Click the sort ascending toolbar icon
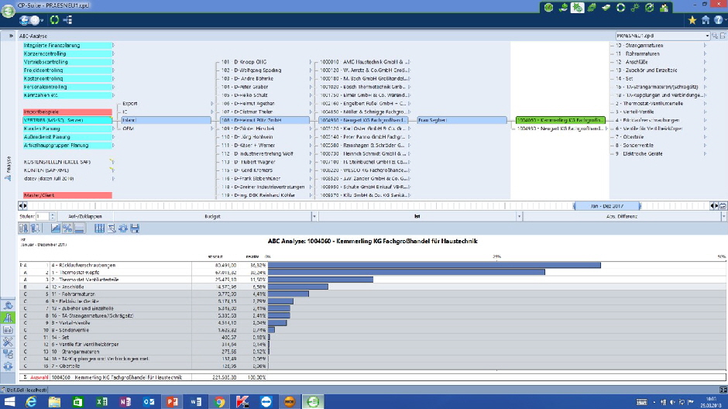728x409 pixels. (x=24, y=229)
